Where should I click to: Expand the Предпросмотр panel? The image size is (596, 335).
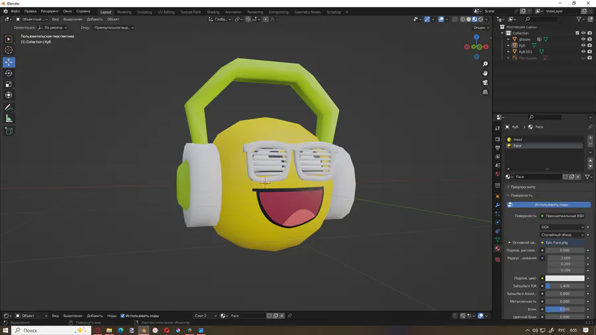click(522, 187)
